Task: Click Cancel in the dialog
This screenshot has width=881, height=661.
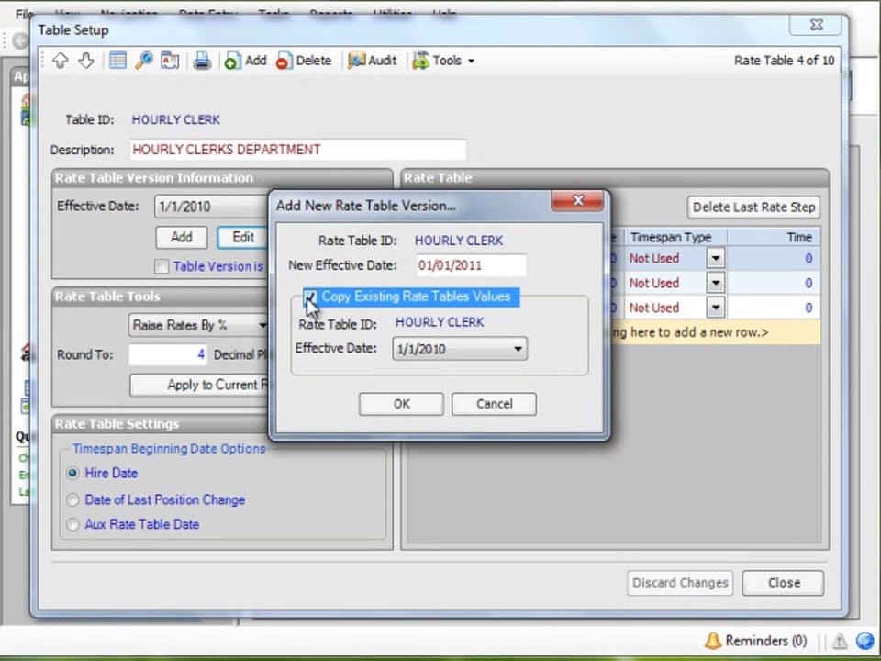Action: click(494, 404)
